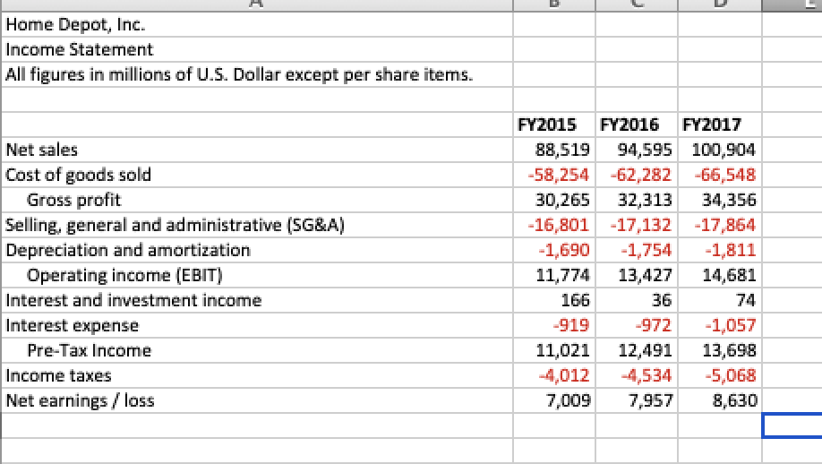Select Net sales value 88,519
This screenshot has width=822, height=464.
554,150
